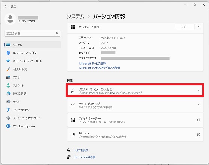
Task: Click the デバイス マネージャー icon
Action: point(73,120)
